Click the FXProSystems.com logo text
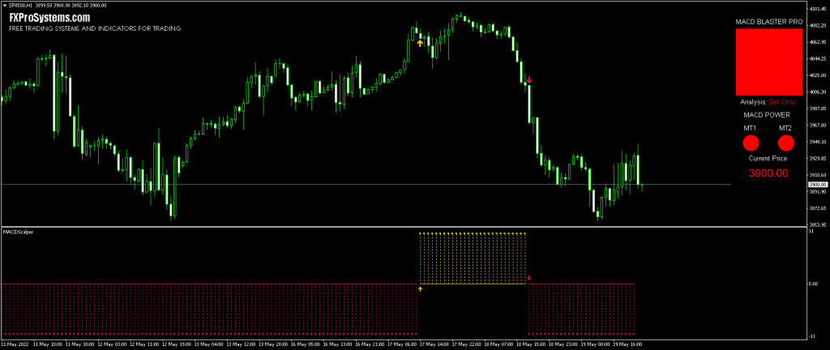The image size is (830, 350). (49, 17)
